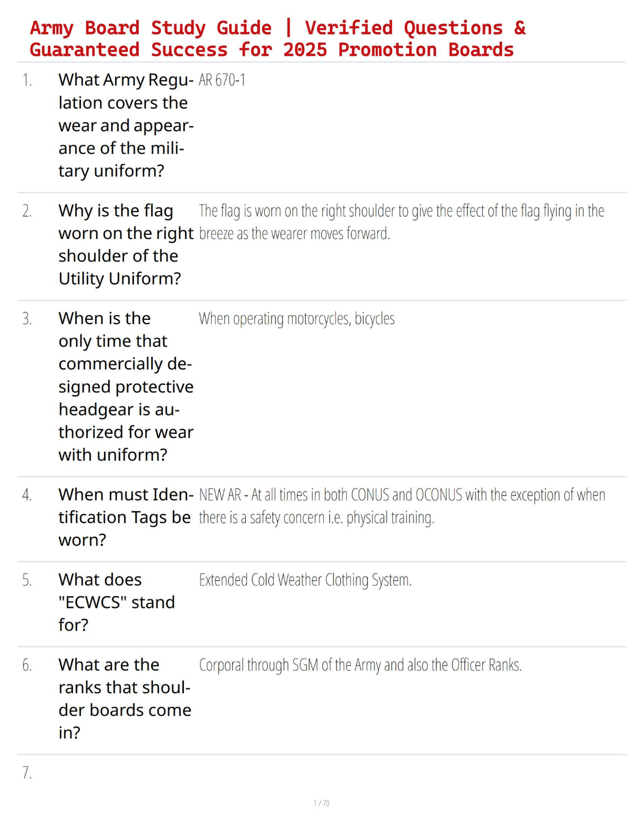Click question 1 about Army Regulation uniform

pos(126,125)
